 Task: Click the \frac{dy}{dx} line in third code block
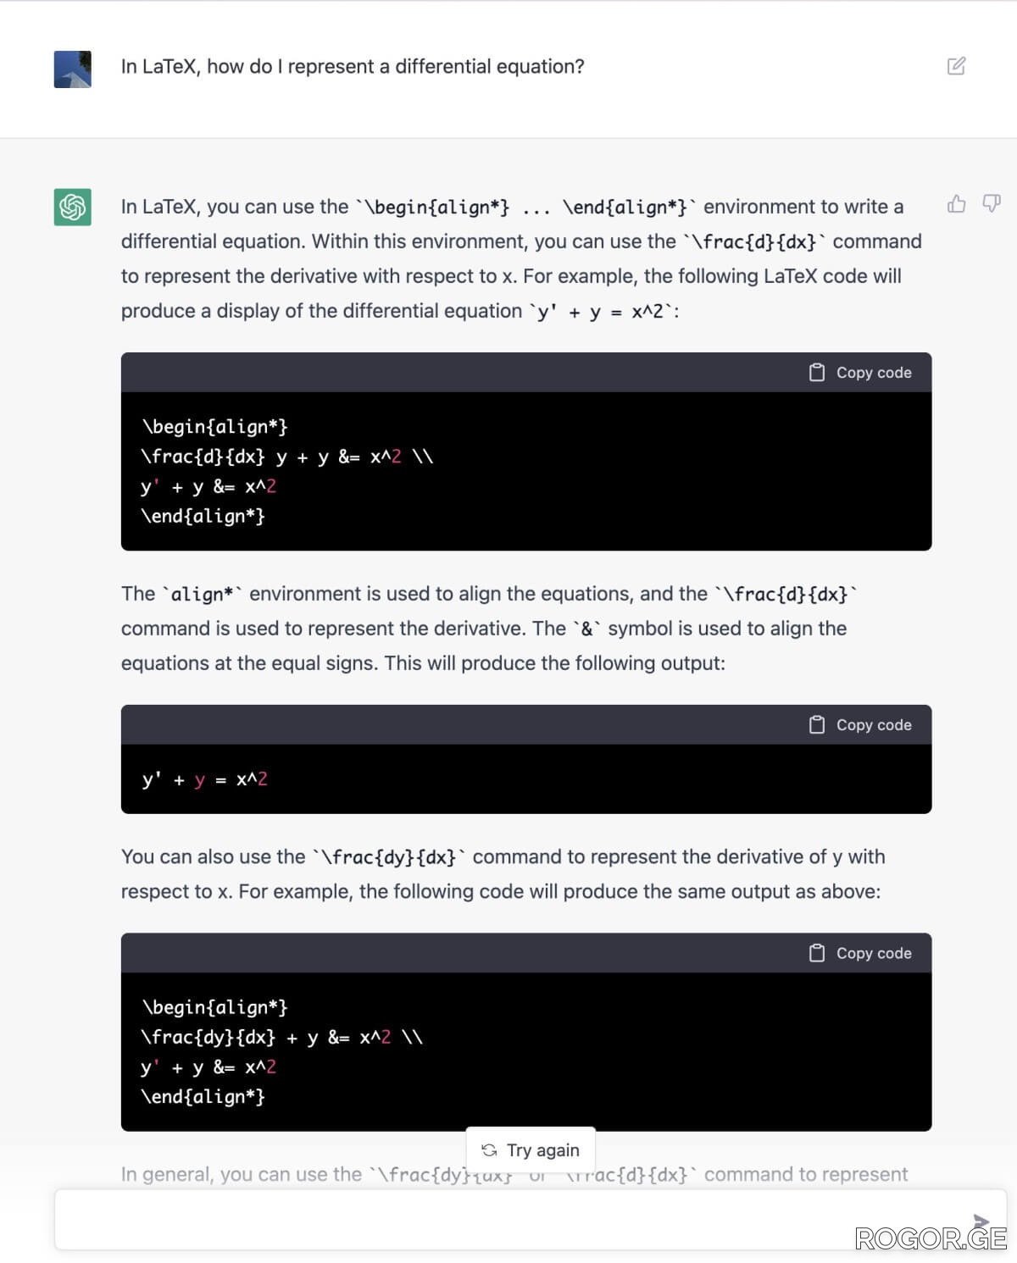[x=281, y=1037]
